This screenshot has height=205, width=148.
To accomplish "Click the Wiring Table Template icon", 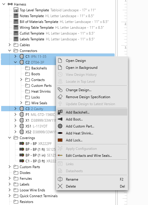I will pos(16,28).
